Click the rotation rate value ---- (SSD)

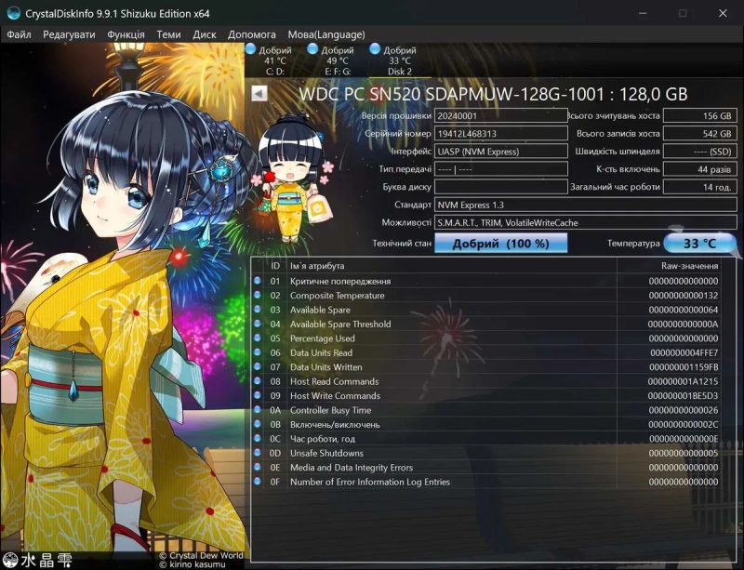(x=700, y=152)
